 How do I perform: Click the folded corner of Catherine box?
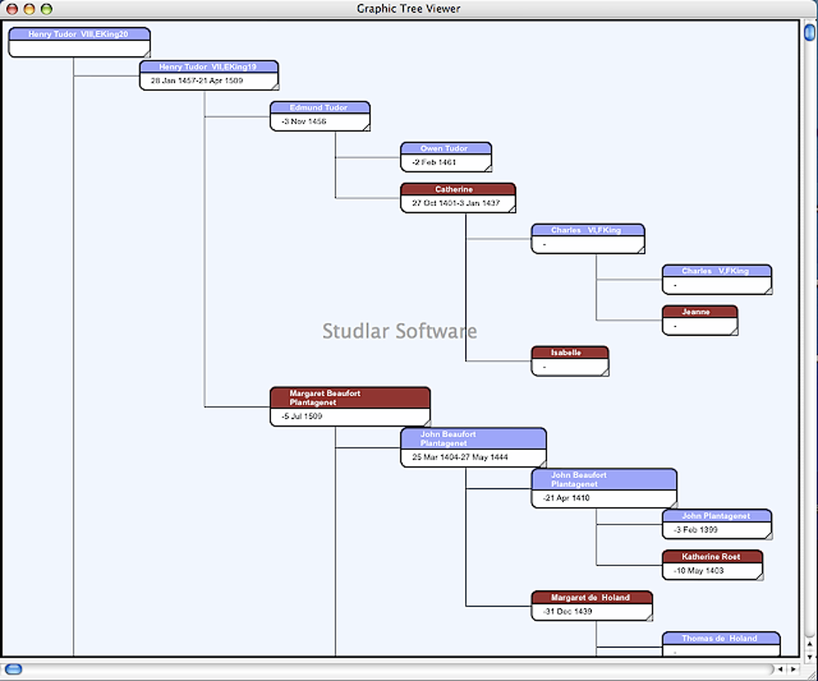coord(512,209)
